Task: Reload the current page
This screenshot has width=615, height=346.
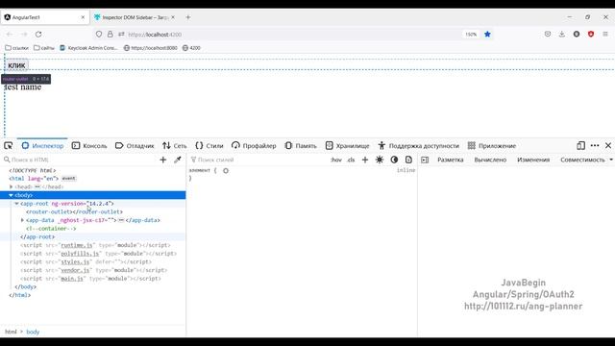Action: click(x=38, y=35)
